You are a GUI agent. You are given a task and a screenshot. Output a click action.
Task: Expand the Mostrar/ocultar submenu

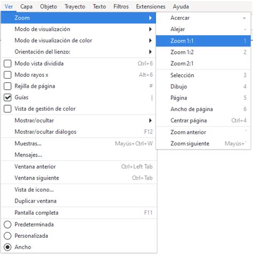(78, 121)
